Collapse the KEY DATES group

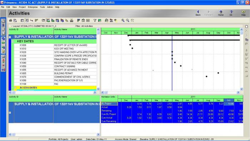pyautogui.click(x=12, y=41)
